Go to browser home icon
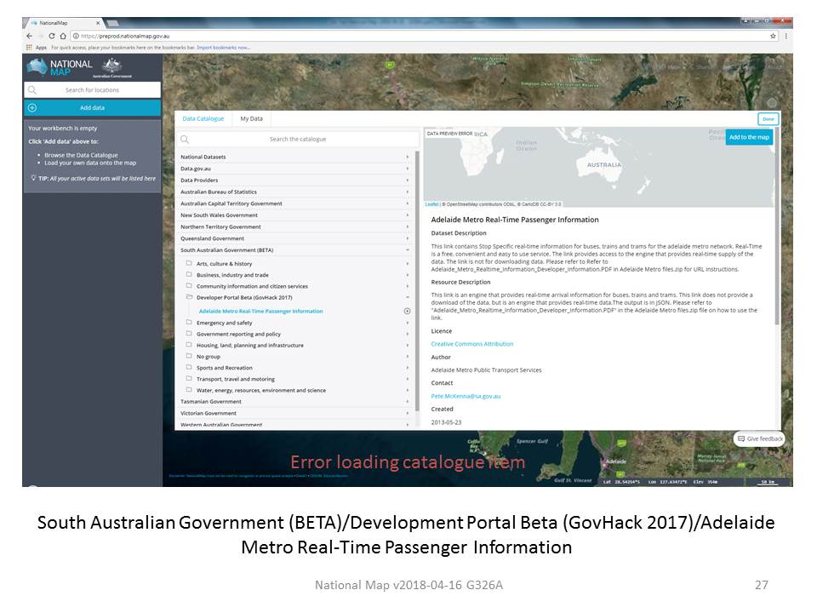817x613 pixels. [x=63, y=36]
